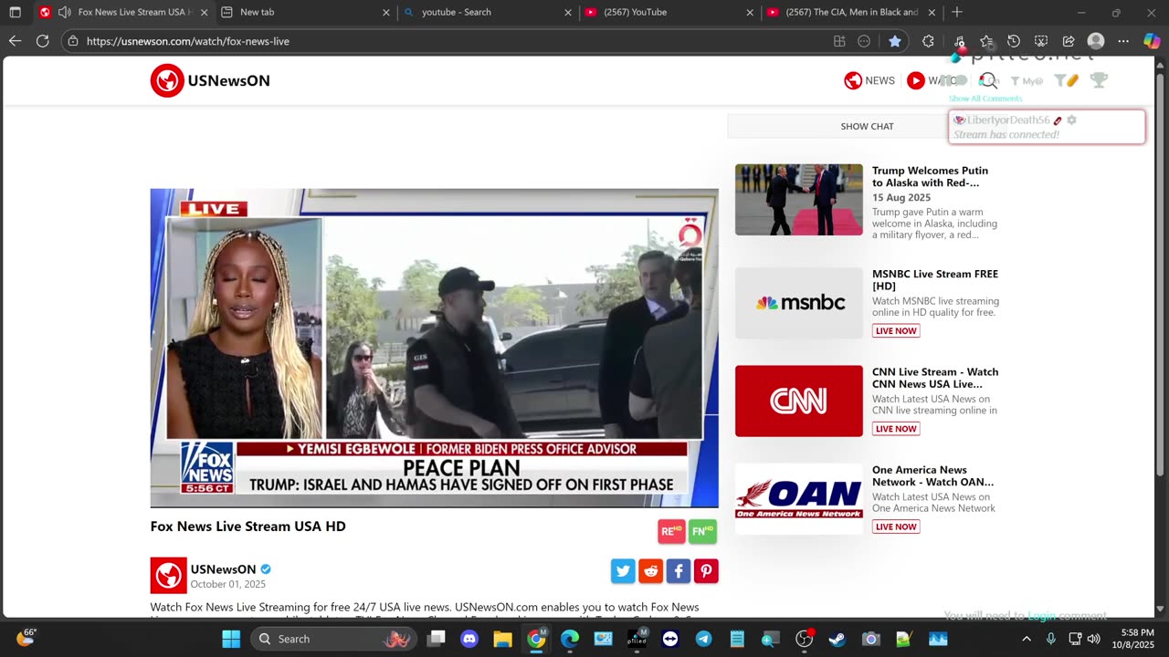Toggle the favorite star for this page

point(895,41)
